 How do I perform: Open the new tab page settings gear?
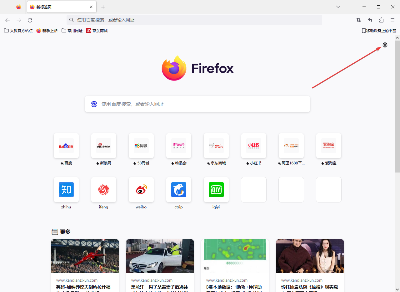(x=385, y=45)
